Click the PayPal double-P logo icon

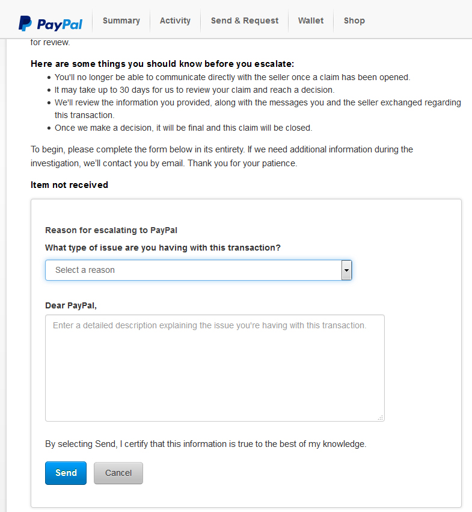tap(25, 23)
